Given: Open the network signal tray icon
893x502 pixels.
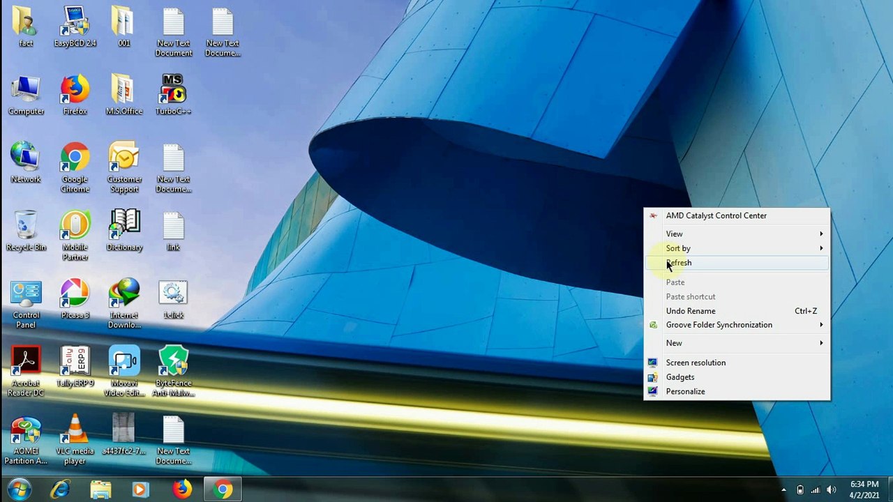Looking at the screenshot, I should [x=815, y=490].
